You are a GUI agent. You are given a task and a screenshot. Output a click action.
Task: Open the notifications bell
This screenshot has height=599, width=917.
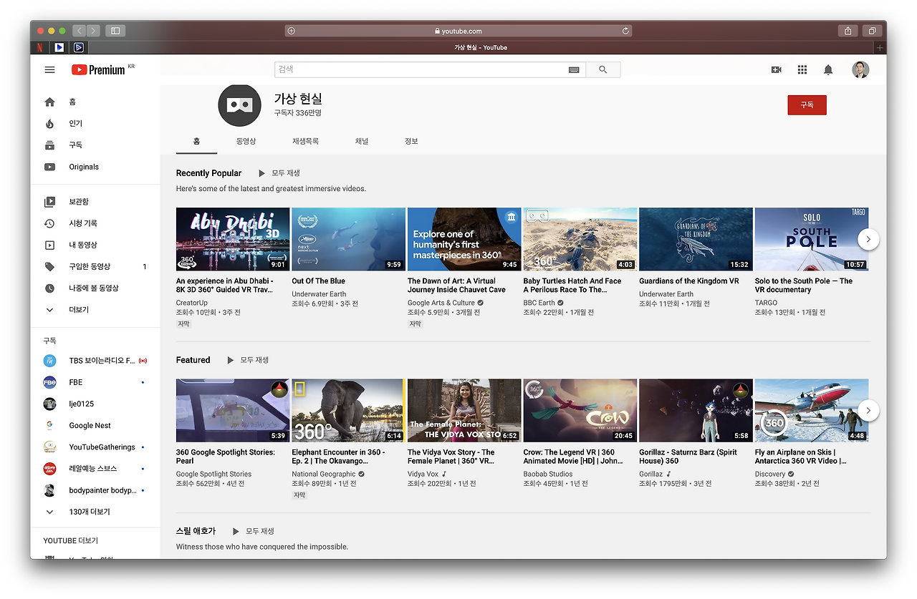click(x=828, y=69)
